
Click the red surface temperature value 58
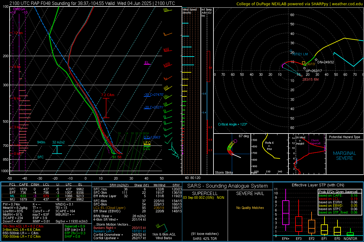pos(120,157)
